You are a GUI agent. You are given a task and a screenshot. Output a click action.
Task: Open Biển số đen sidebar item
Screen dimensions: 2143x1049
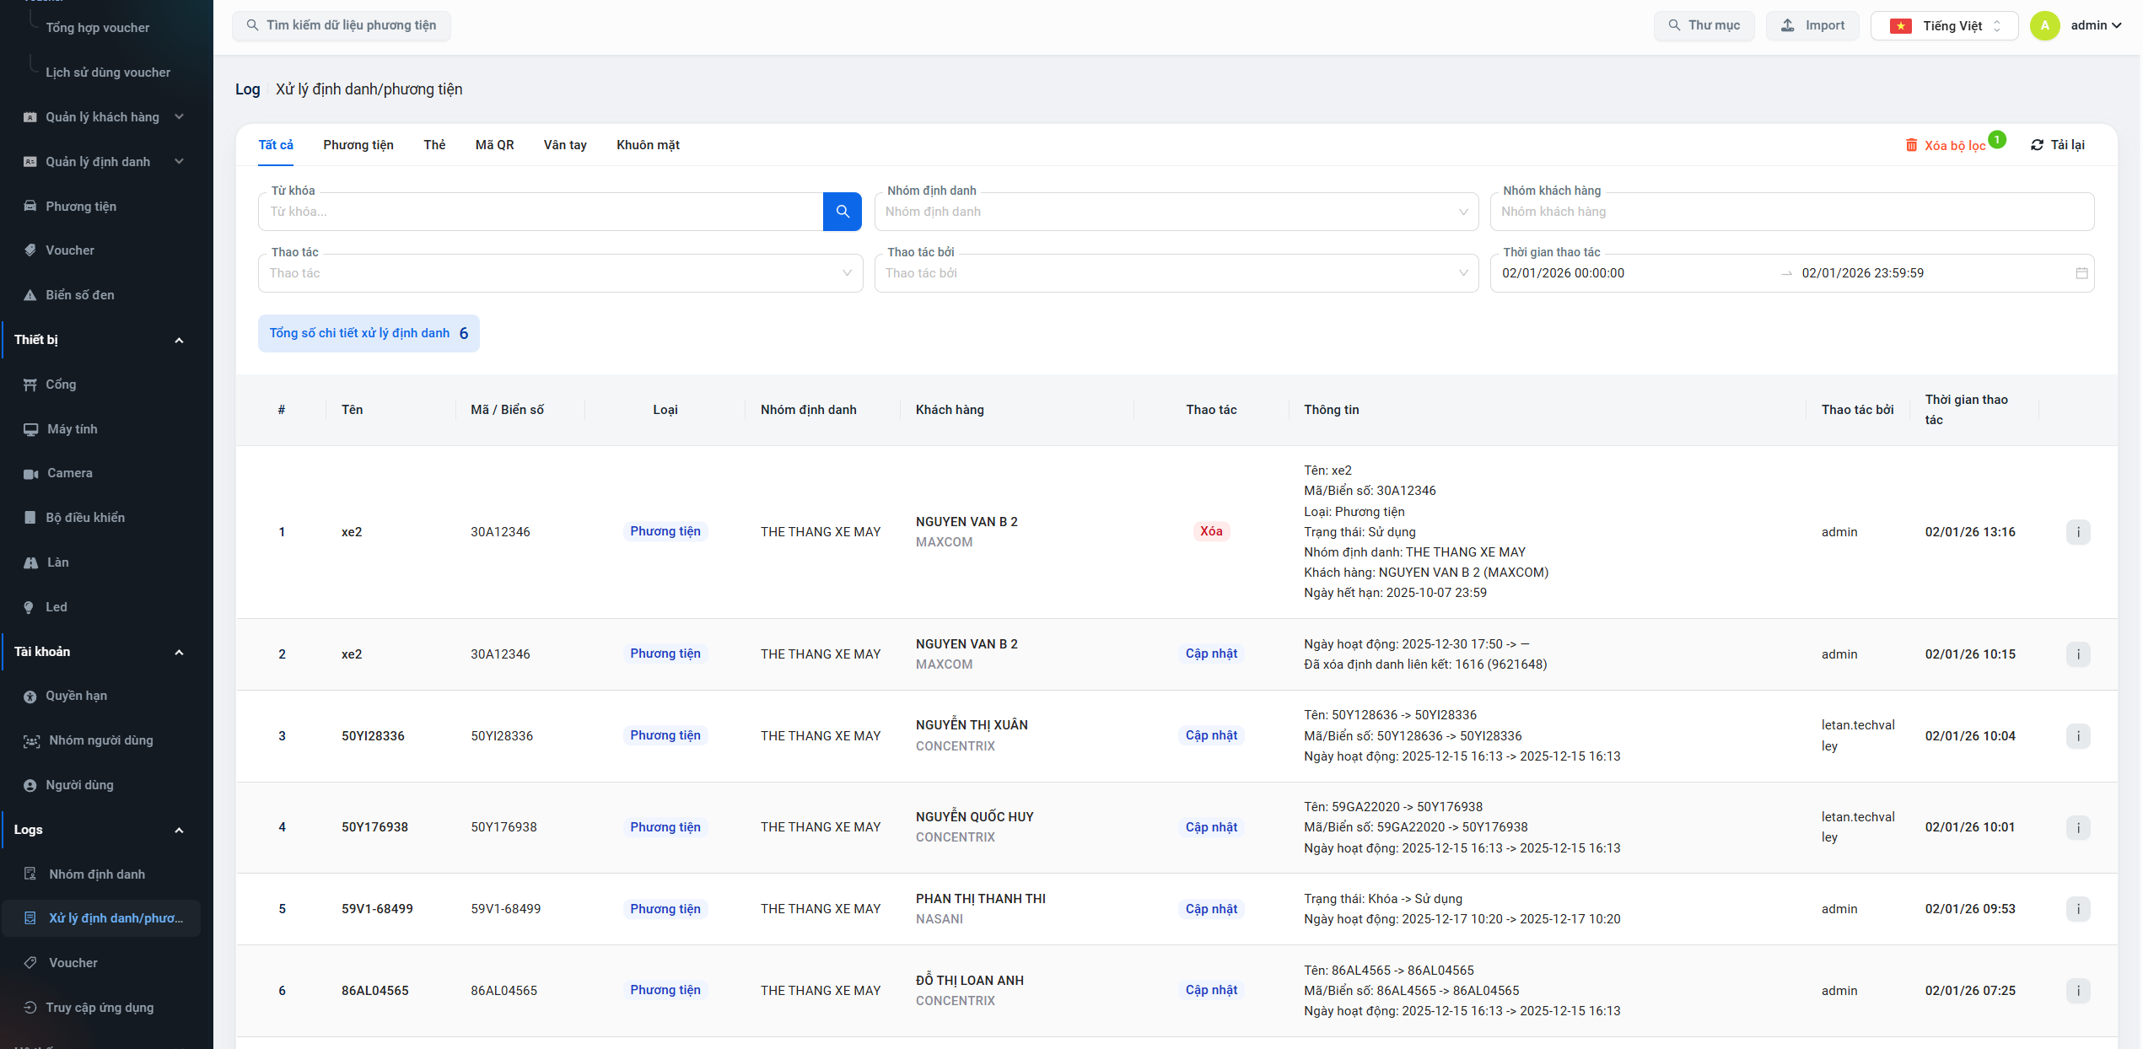[x=79, y=295]
